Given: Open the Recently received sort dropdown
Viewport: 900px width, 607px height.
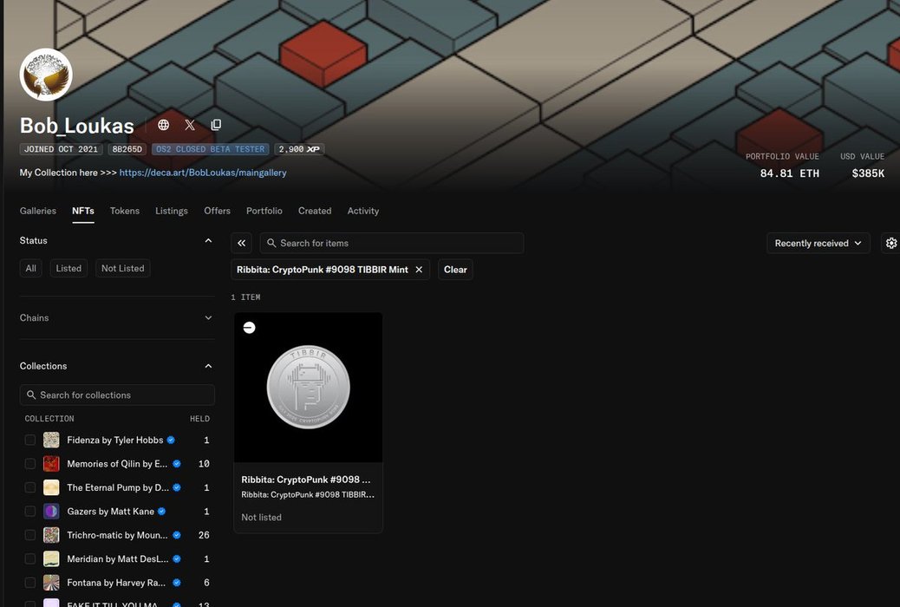Looking at the screenshot, I should point(818,244).
